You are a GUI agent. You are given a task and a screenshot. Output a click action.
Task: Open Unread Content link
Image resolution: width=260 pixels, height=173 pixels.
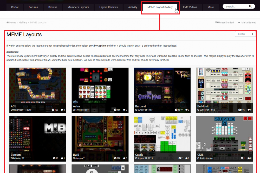coord(226,23)
